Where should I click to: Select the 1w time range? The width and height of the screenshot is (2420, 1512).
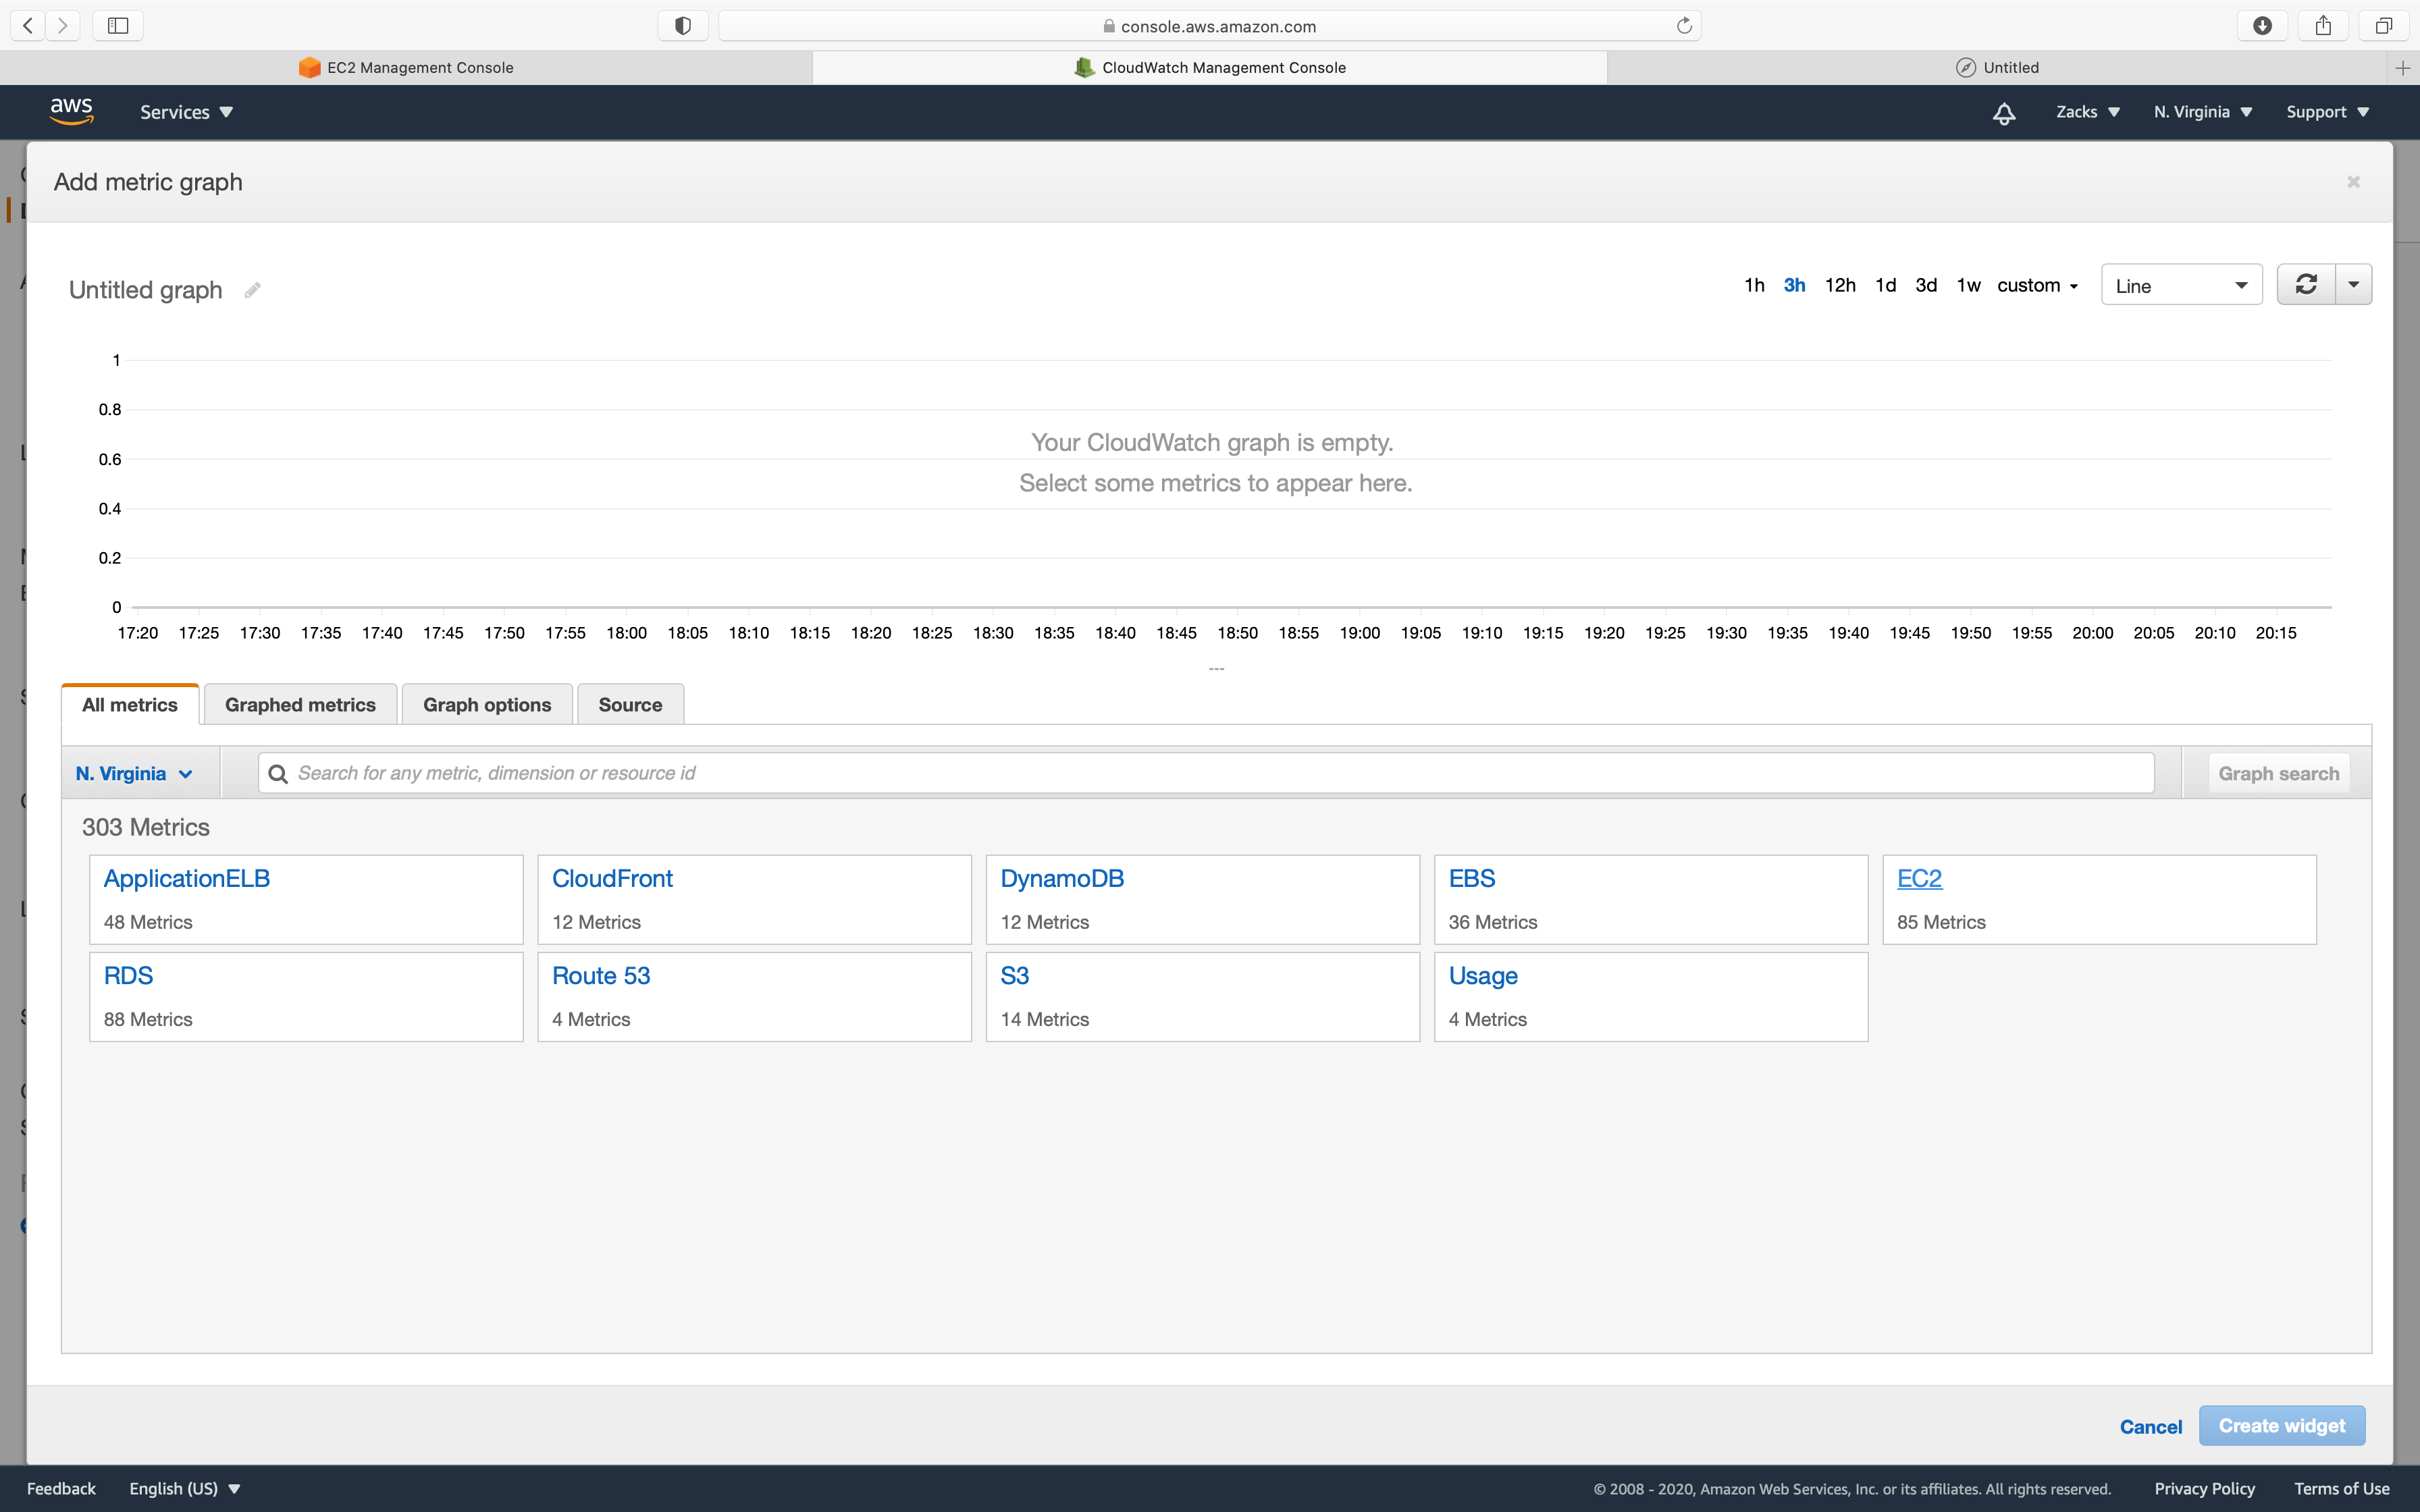(x=1968, y=285)
